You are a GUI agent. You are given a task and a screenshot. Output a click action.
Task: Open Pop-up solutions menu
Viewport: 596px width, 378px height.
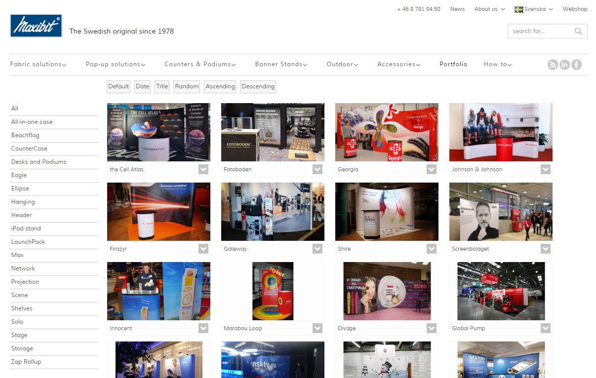coord(116,64)
